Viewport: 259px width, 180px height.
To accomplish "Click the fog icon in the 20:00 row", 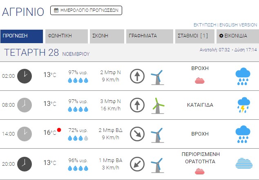I will (243, 163).
